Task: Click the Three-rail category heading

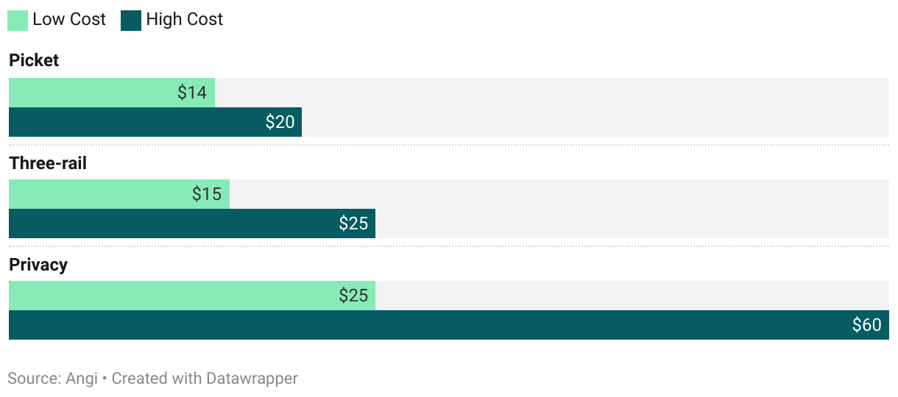Action: [x=48, y=163]
